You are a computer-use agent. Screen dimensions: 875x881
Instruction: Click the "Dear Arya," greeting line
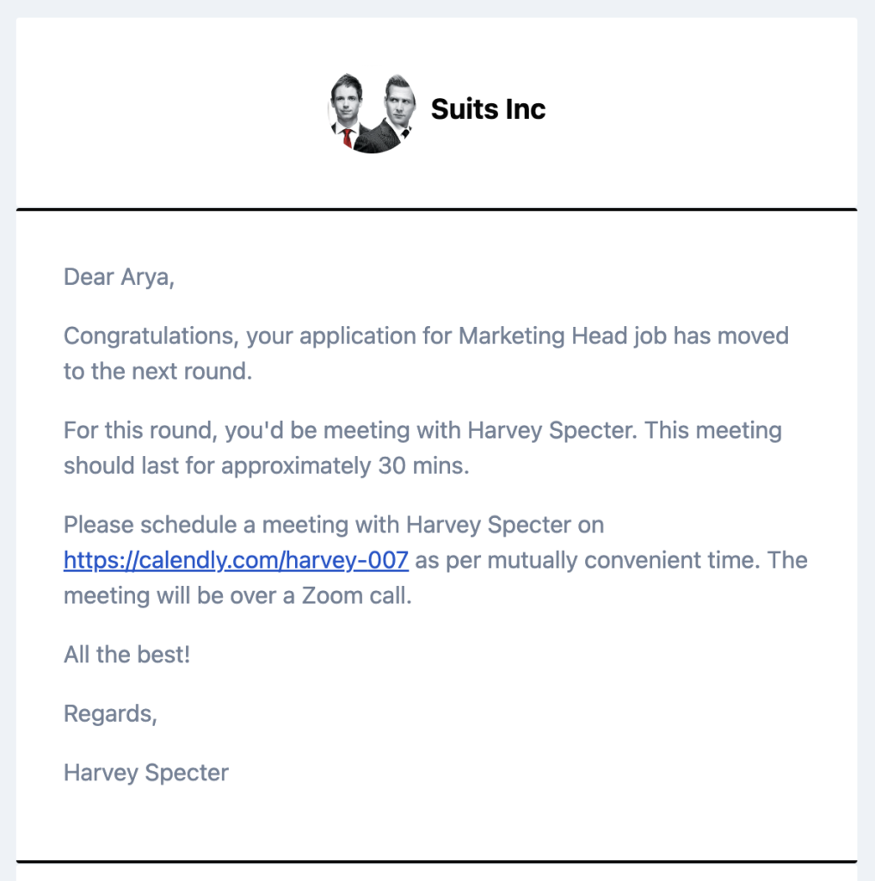click(x=119, y=277)
